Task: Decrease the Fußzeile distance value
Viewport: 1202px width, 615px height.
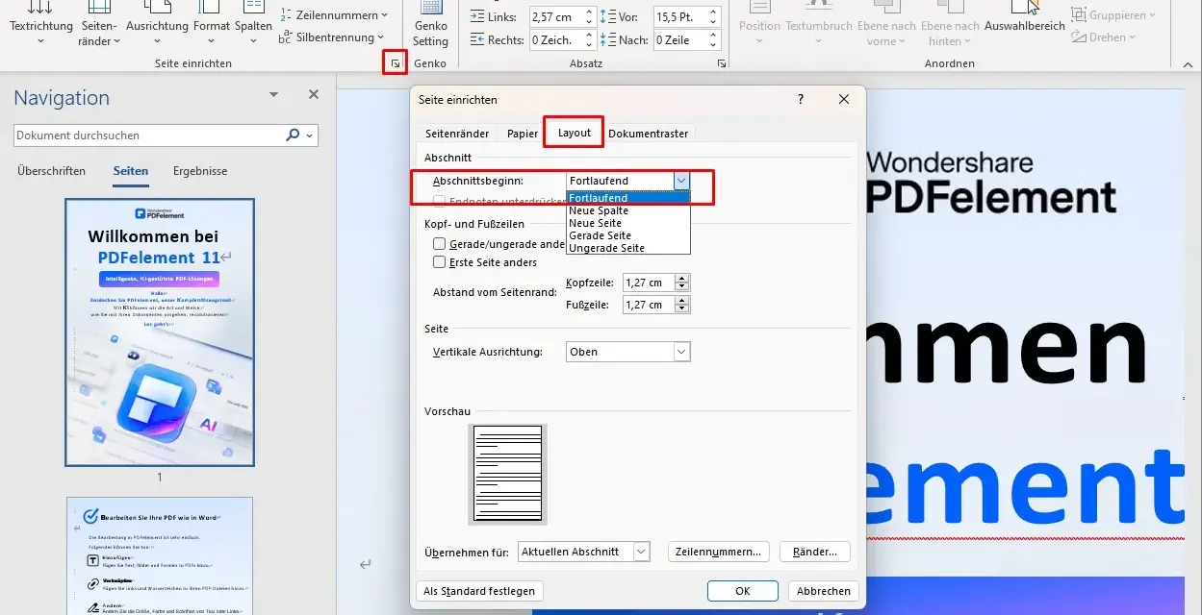Action: [682, 309]
